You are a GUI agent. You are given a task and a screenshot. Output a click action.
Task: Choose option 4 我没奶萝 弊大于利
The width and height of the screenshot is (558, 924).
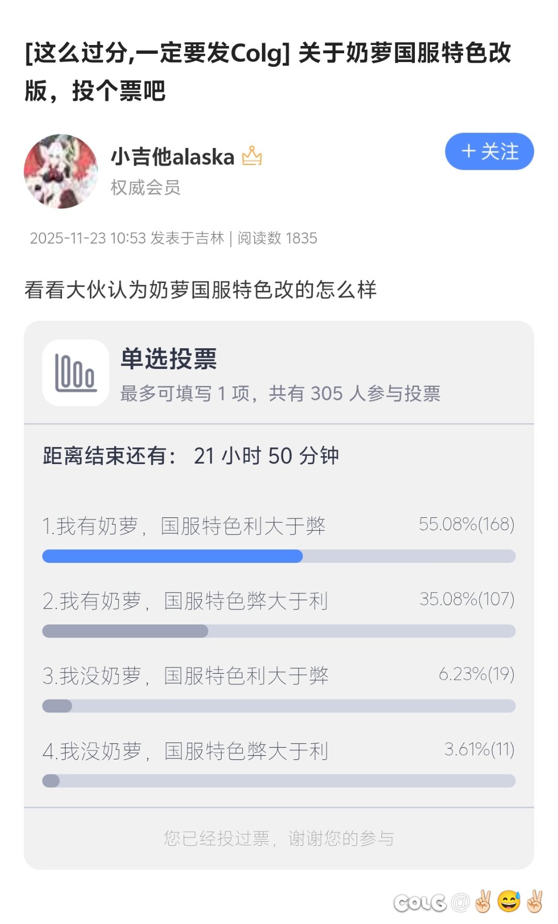tap(185, 751)
